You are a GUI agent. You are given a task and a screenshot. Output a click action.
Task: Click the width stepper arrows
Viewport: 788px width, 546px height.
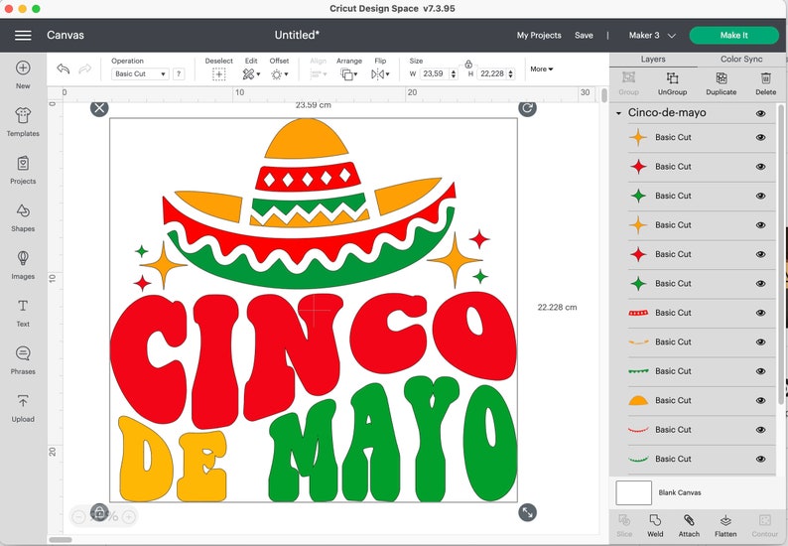coord(454,73)
